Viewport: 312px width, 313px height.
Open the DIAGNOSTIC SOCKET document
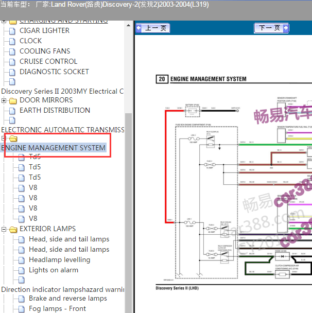click(54, 72)
